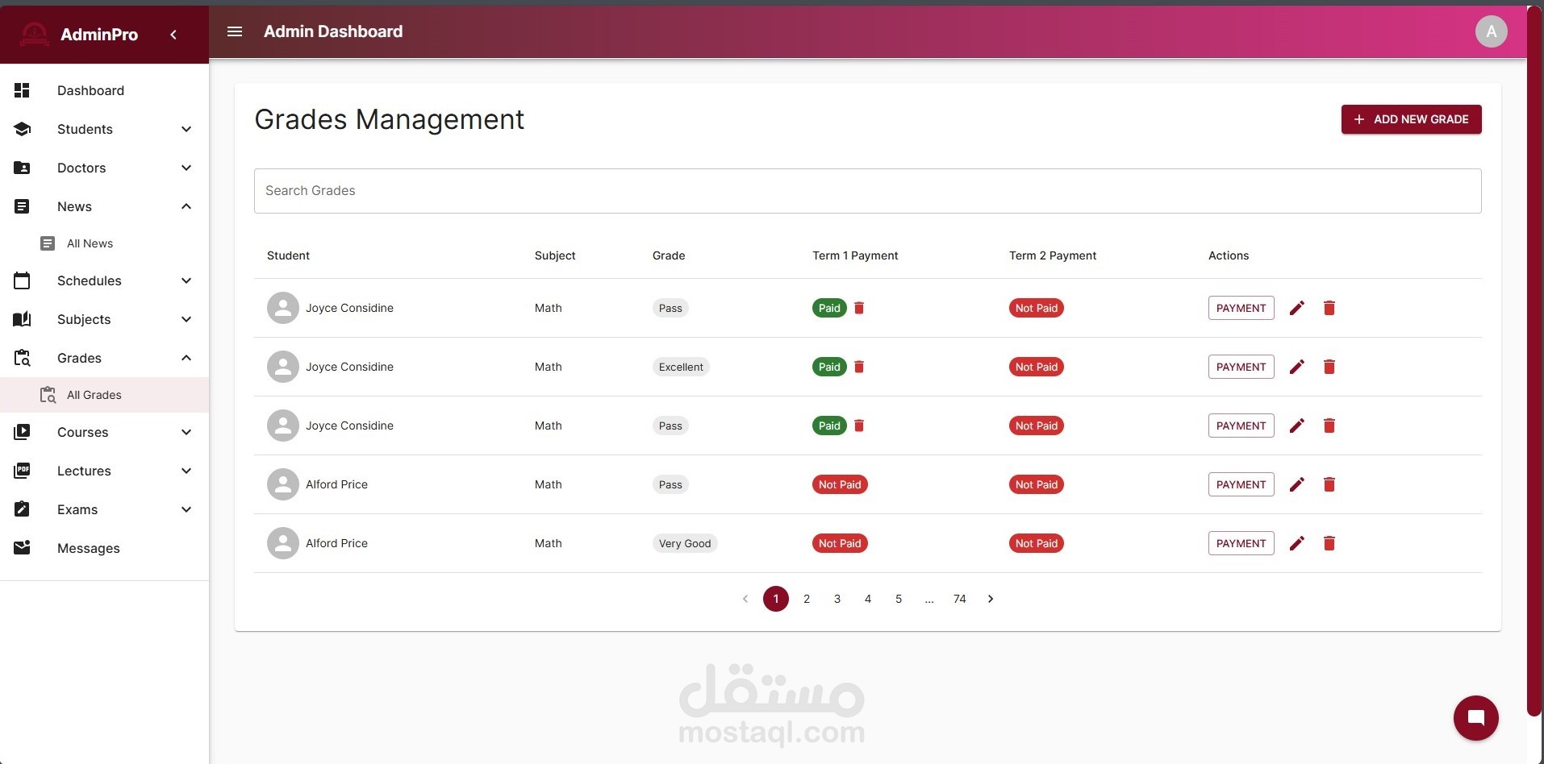The image size is (1544, 764).
Task: Click the Exams clipboard icon
Action: [22, 509]
